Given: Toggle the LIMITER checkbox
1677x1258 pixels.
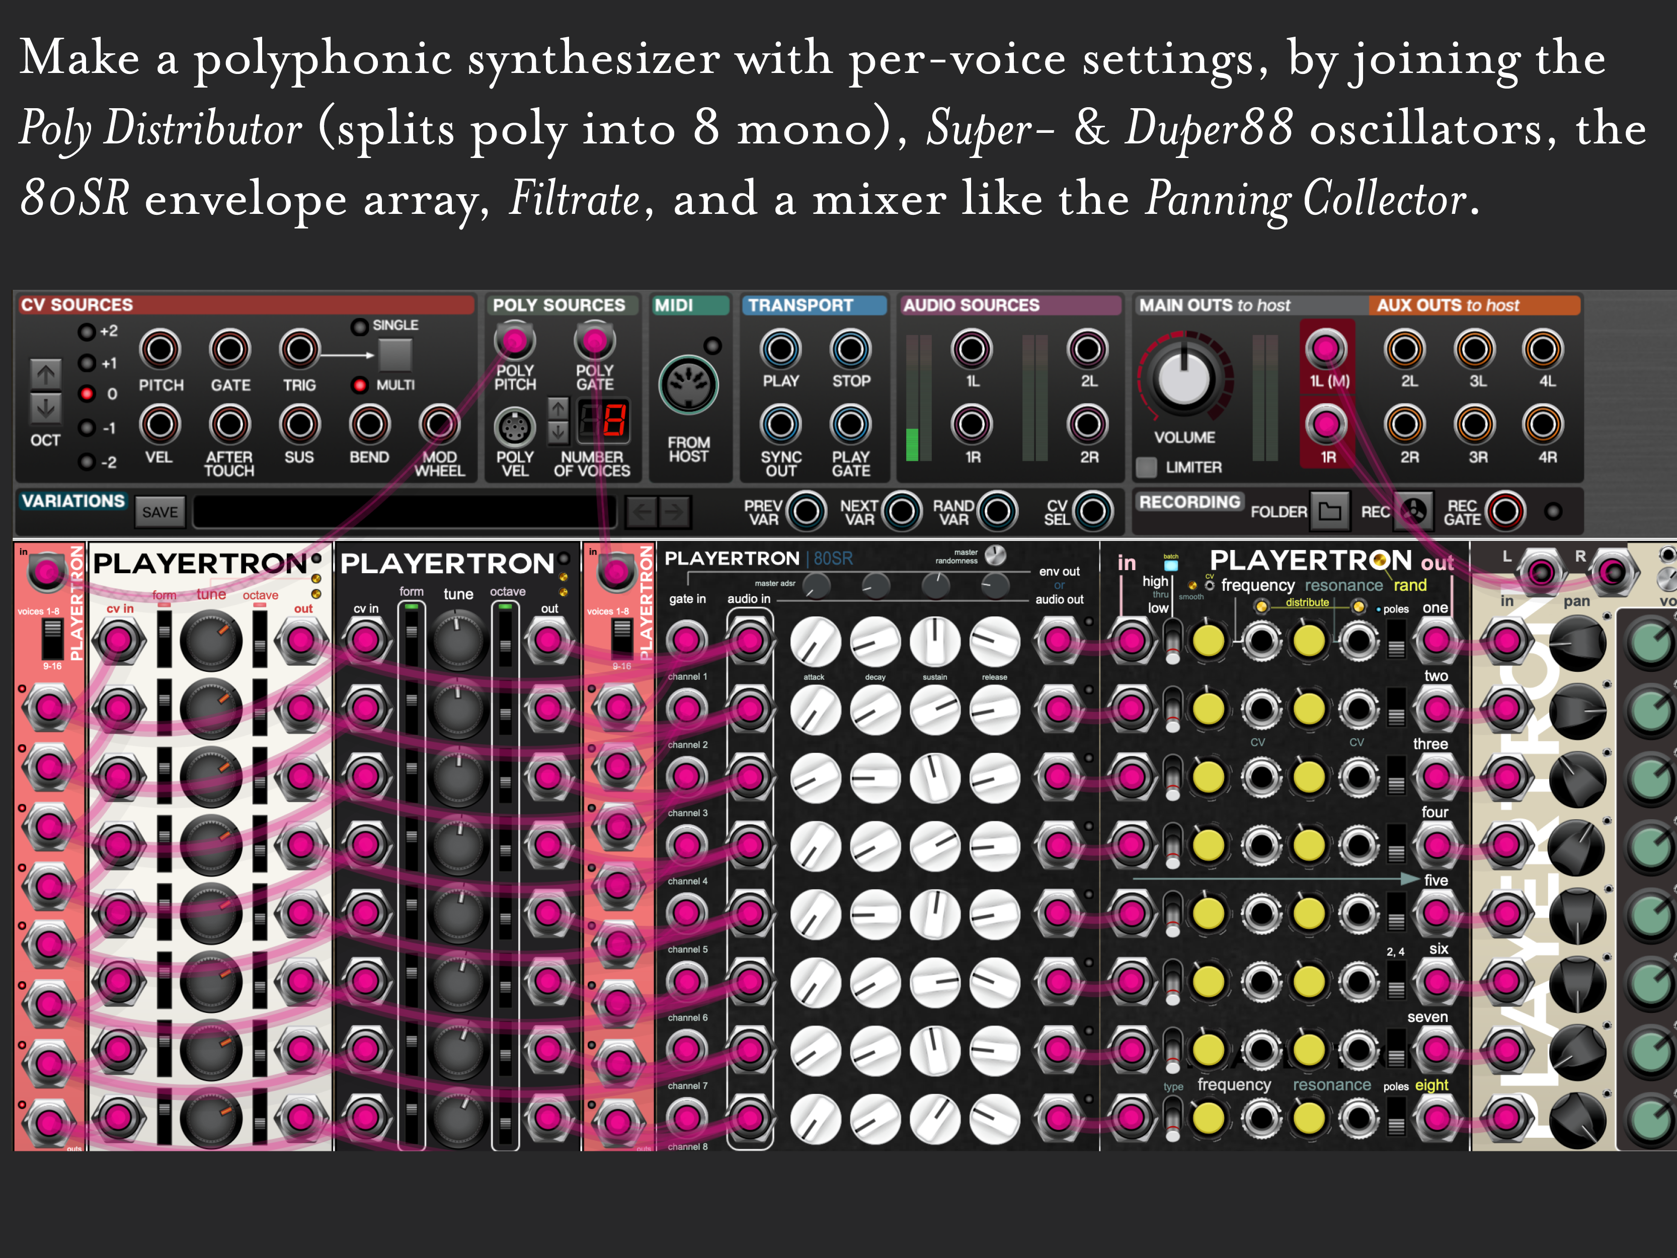Looking at the screenshot, I should (x=1146, y=467).
